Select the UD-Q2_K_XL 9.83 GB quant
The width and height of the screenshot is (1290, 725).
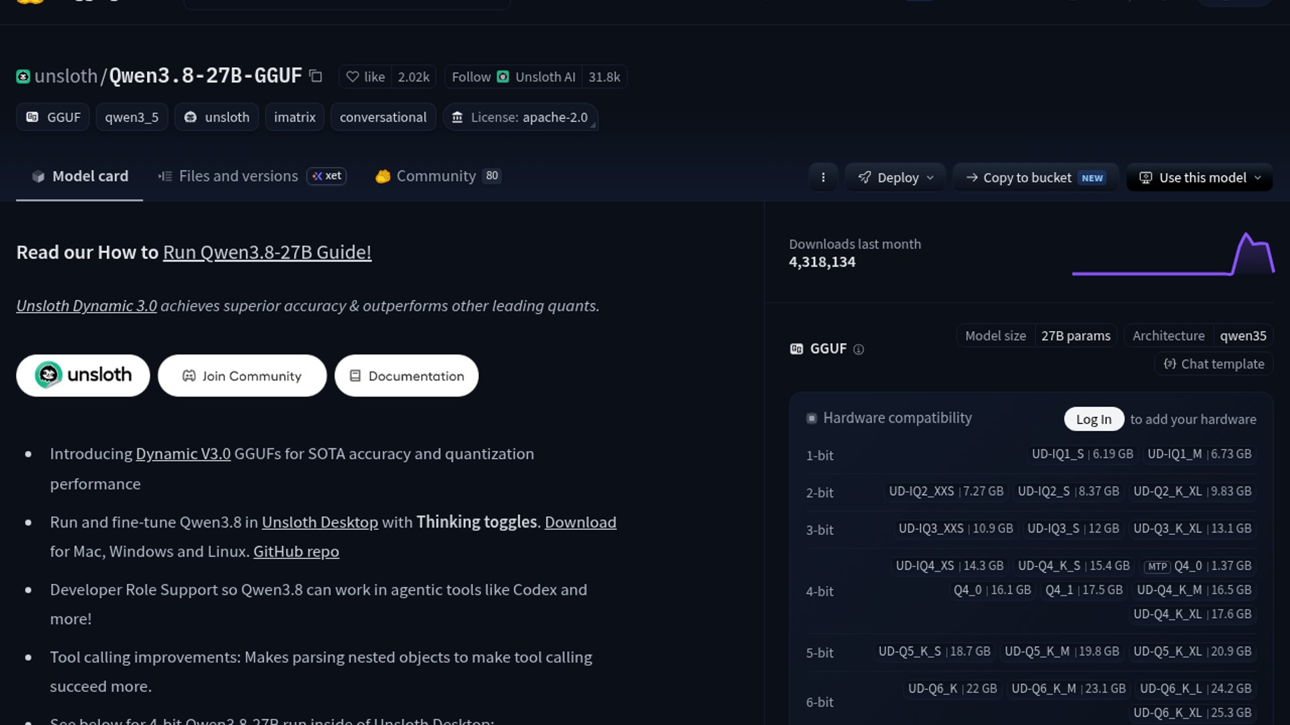point(1193,491)
